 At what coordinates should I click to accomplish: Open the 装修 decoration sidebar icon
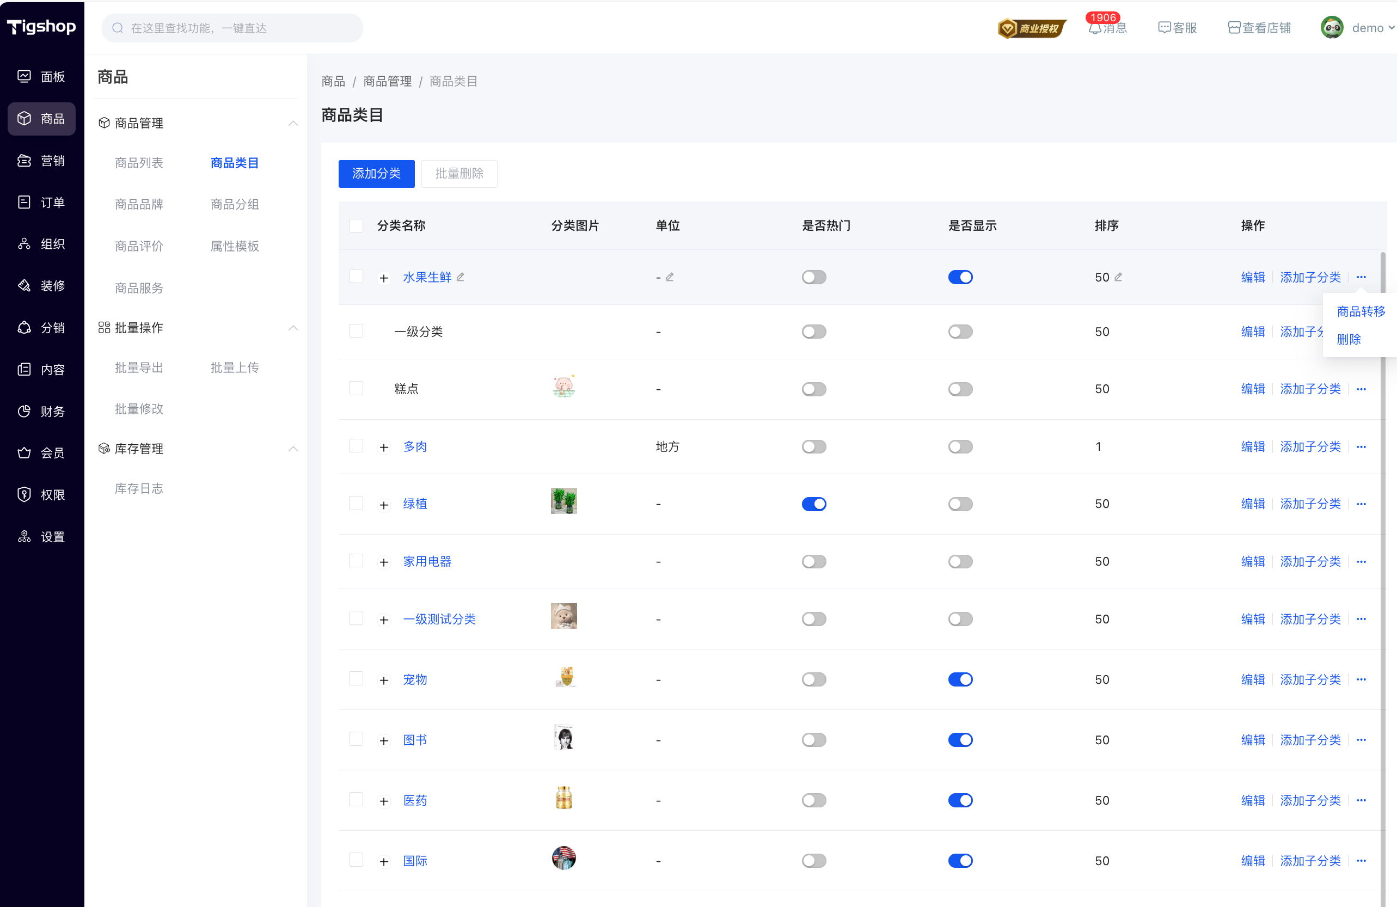24,286
